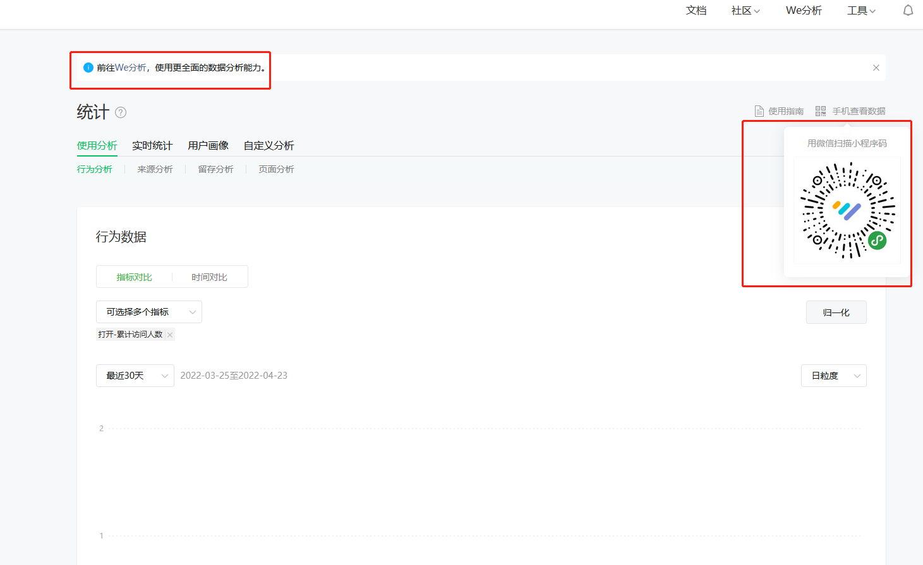
Task: Click the date range 2022-03-25至2022-04-23 text
Action: click(234, 376)
